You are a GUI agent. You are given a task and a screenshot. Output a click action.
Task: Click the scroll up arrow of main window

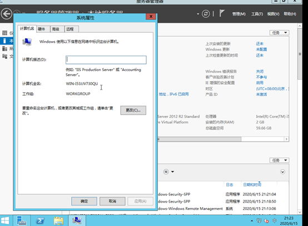coord(300,26)
